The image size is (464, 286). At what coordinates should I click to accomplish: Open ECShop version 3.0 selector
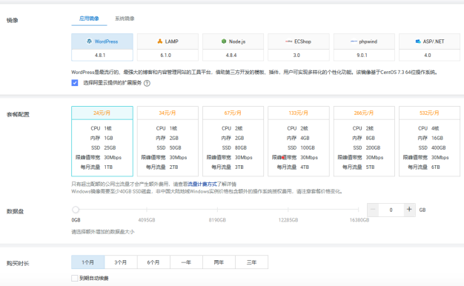(x=299, y=56)
